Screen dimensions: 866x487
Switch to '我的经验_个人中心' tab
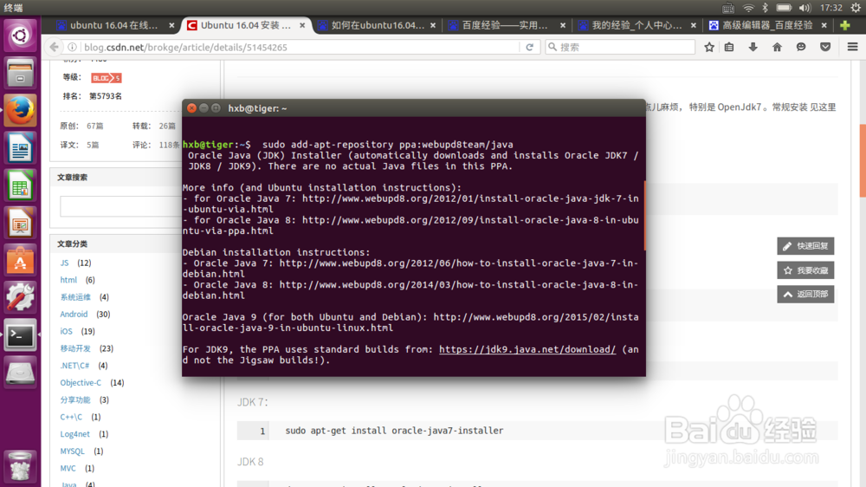pyautogui.click(x=637, y=25)
